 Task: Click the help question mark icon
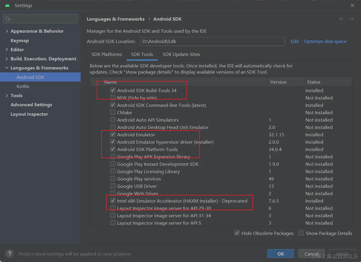(x=9, y=253)
